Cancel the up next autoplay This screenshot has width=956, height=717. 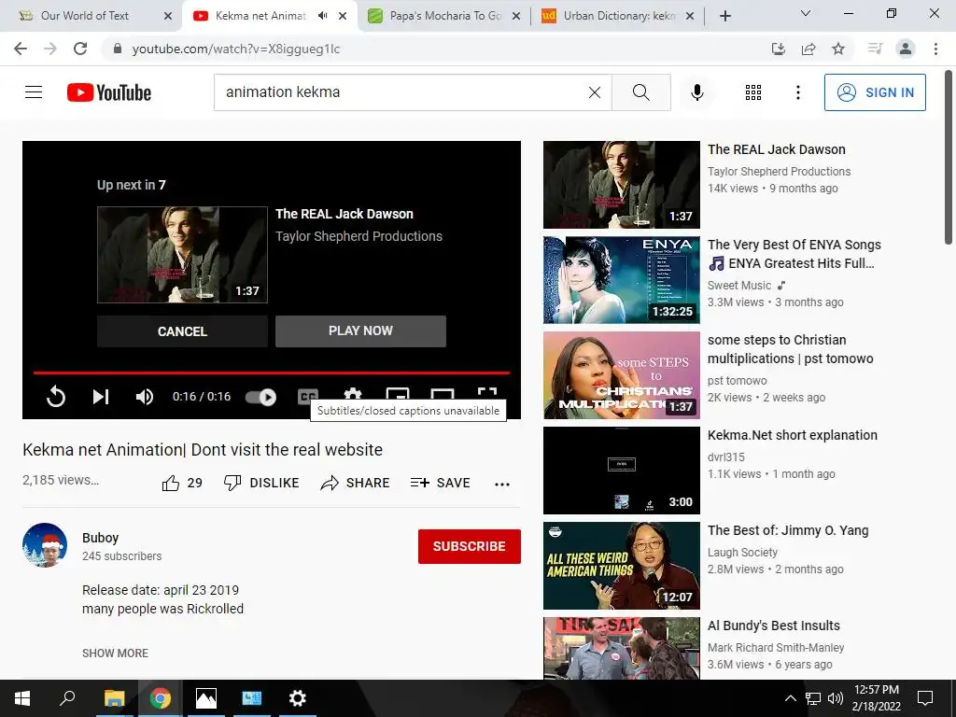pos(182,331)
